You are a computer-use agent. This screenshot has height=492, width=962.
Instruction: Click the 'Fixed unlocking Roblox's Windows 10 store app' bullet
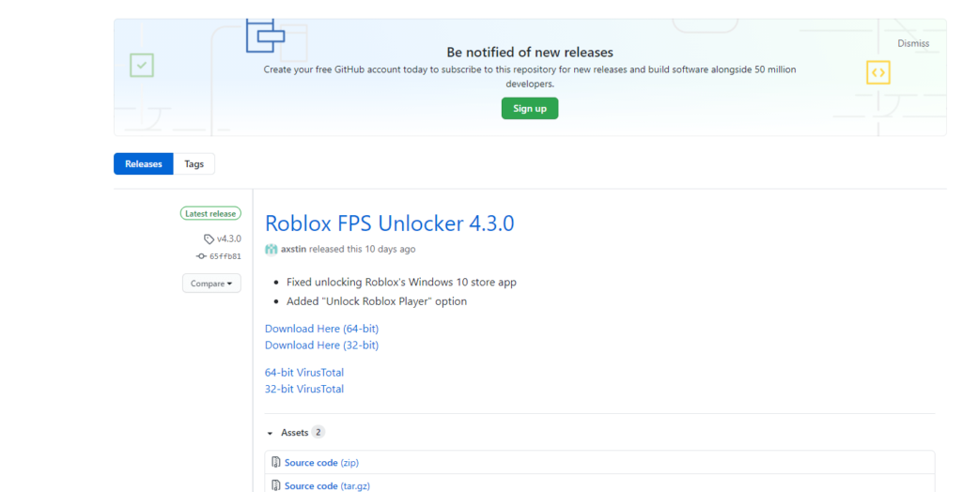pyautogui.click(x=401, y=283)
